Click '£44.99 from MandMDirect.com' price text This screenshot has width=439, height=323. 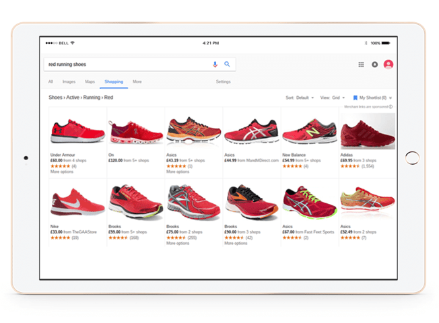point(251,160)
